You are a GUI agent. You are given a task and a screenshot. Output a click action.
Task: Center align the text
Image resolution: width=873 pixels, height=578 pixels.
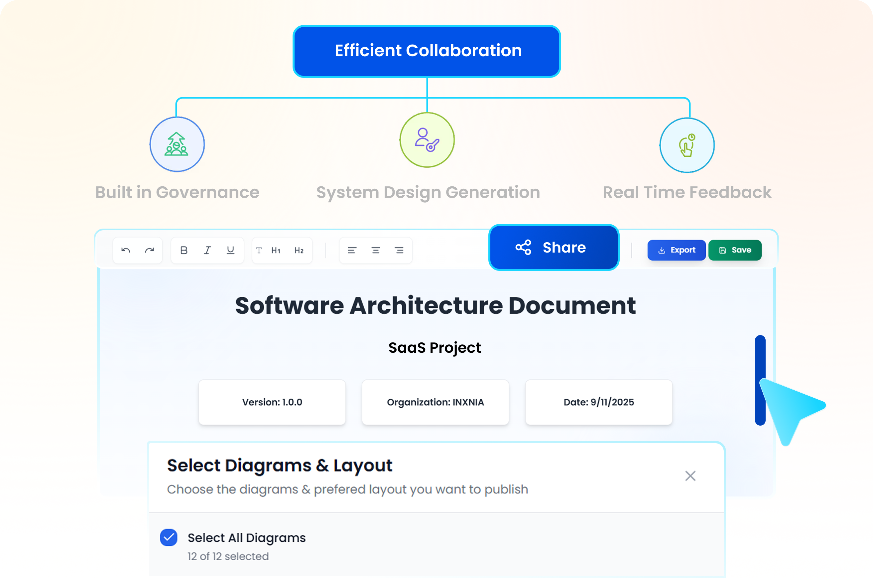pyautogui.click(x=376, y=250)
